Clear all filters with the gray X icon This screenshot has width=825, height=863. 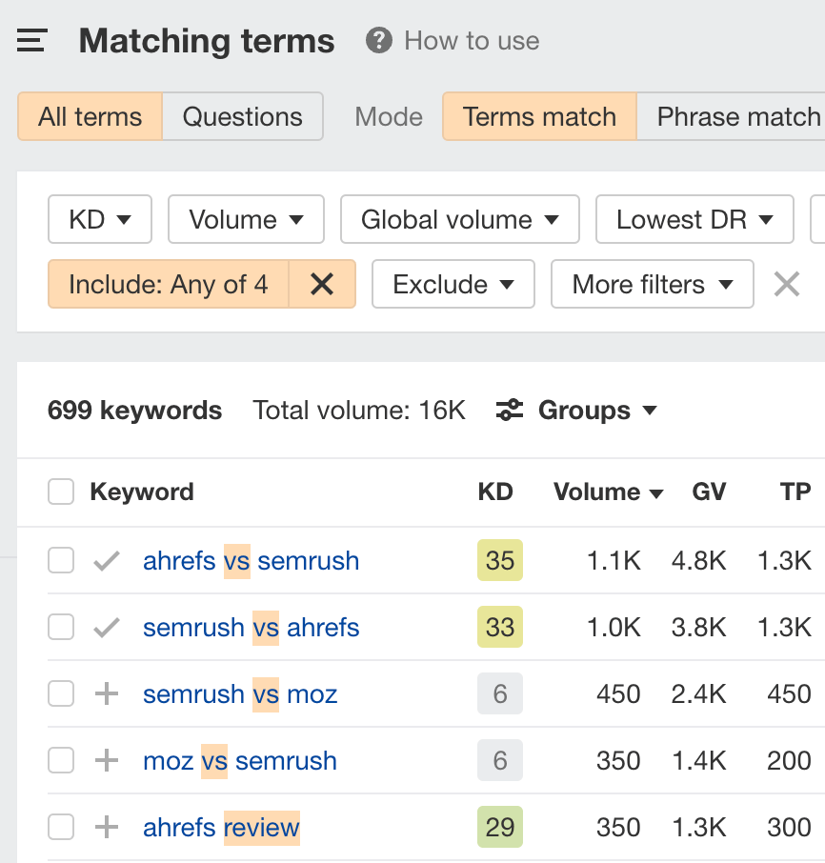tap(786, 284)
